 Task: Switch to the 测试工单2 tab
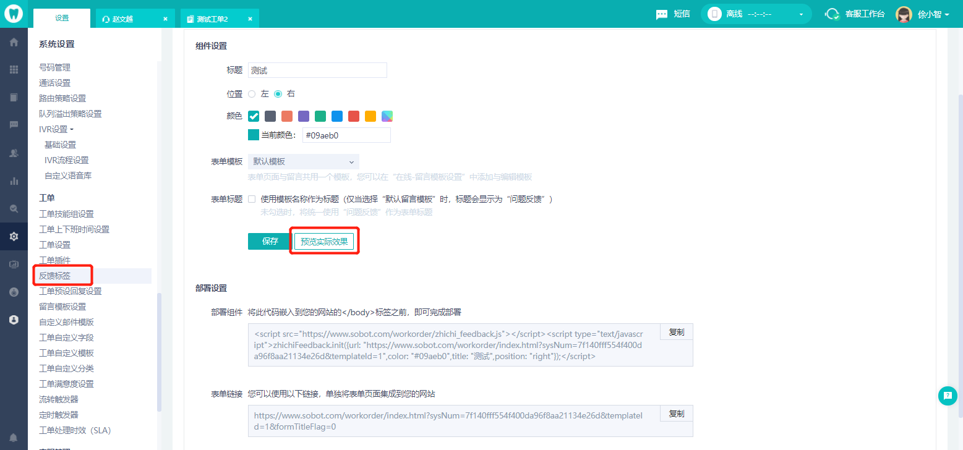coord(220,19)
